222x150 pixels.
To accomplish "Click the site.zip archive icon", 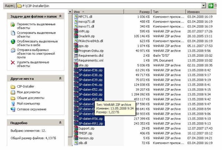I will pyautogui.click(x=76, y=65).
